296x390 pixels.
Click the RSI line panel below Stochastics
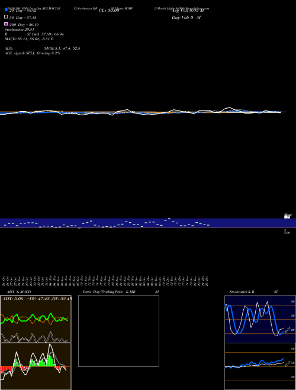[x=260, y=366]
